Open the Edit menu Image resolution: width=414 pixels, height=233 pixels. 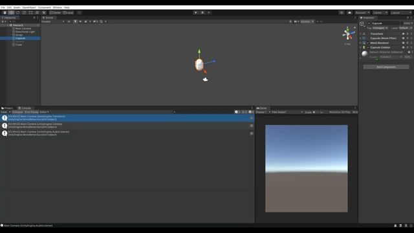pos(9,7)
